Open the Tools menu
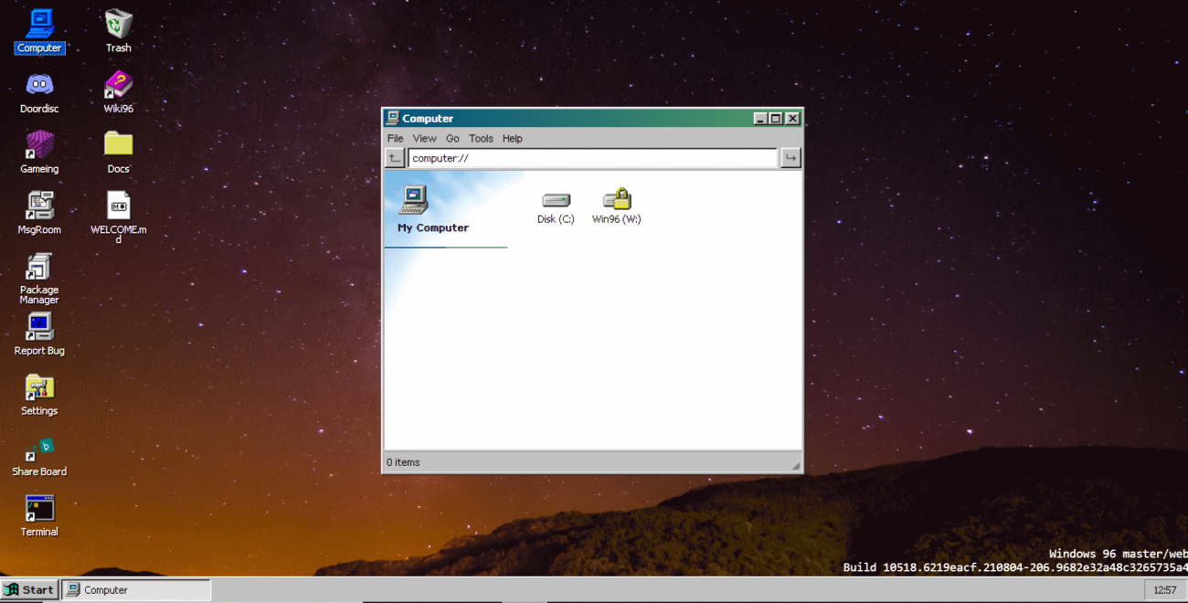The height and width of the screenshot is (603, 1188). pos(481,139)
